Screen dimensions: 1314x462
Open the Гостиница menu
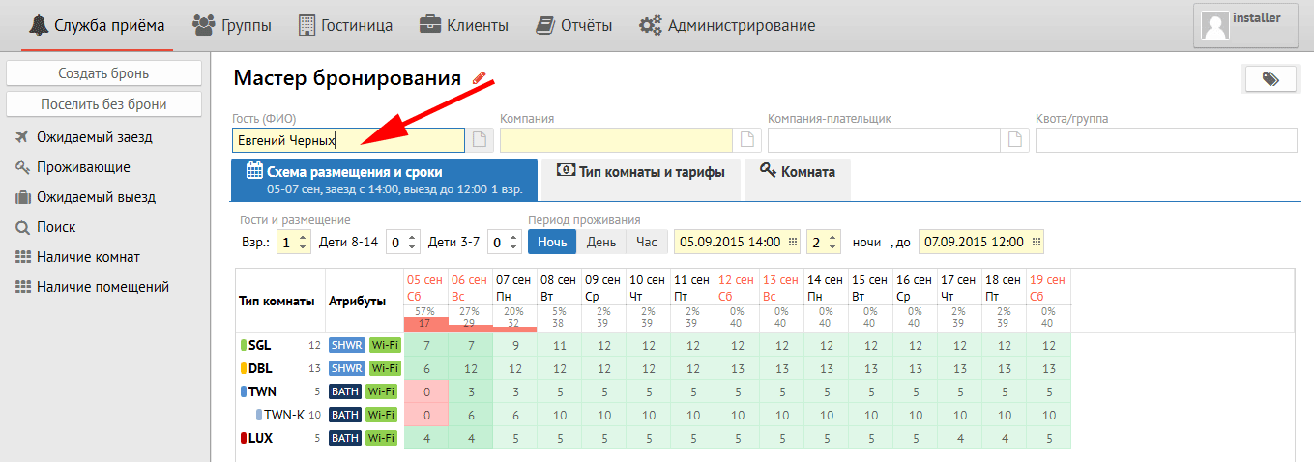point(346,25)
